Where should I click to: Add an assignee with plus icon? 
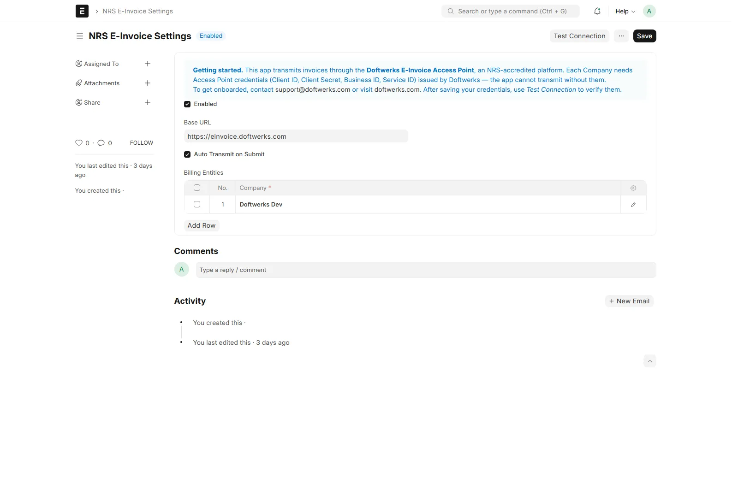pos(148,64)
